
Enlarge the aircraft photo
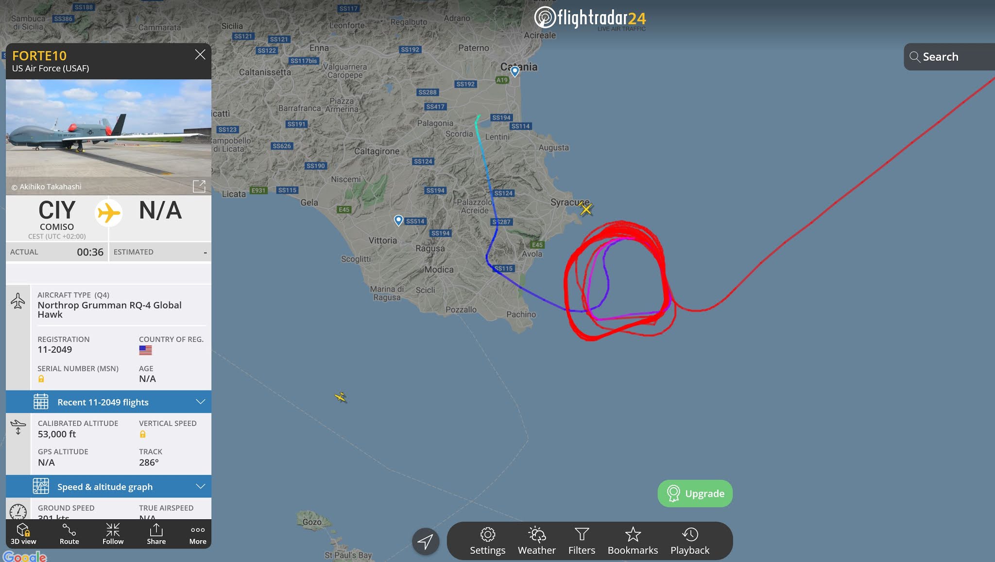tap(199, 186)
